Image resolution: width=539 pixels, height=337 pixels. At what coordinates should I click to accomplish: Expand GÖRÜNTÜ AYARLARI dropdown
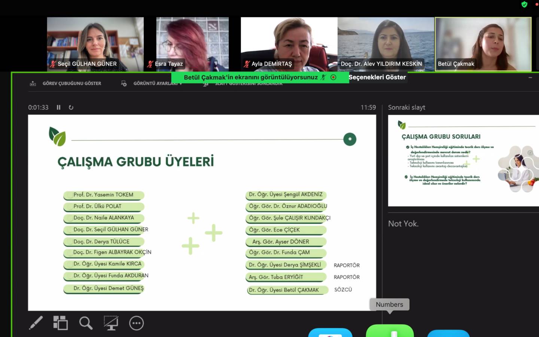158,84
